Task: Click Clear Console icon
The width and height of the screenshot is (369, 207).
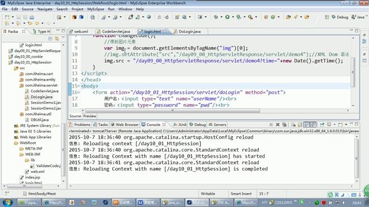Action: click(293, 125)
